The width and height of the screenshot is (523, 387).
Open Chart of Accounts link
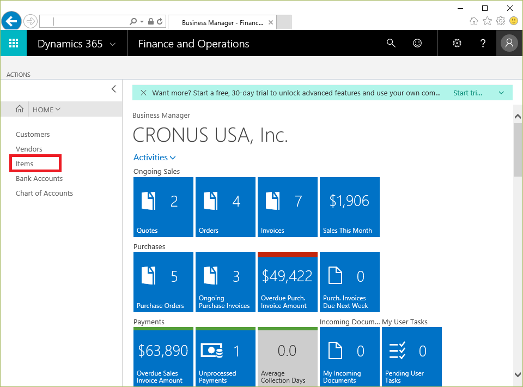[44, 193]
